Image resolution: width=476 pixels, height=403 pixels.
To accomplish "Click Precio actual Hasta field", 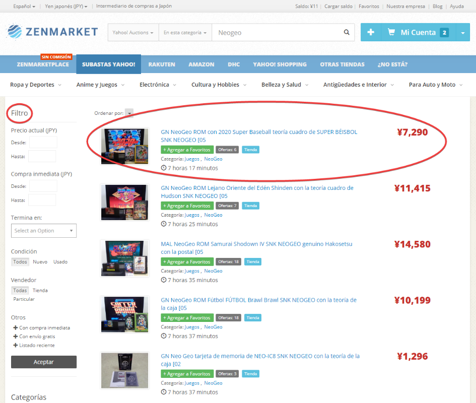I will coord(42,156).
